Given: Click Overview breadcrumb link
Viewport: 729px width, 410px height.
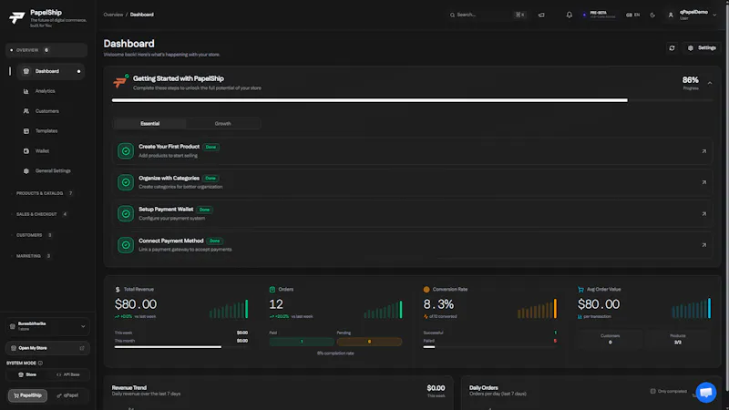Looking at the screenshot, I should pos(113,15).
